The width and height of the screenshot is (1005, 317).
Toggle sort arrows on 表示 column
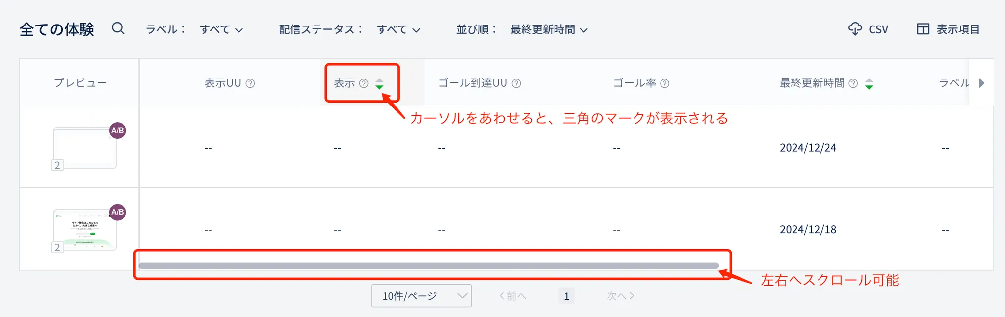[x=379, y=84]
